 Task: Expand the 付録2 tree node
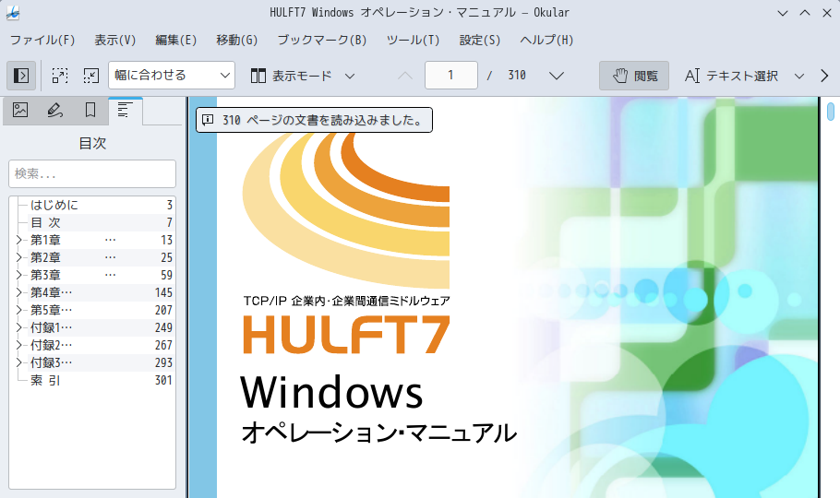[18, 345]
